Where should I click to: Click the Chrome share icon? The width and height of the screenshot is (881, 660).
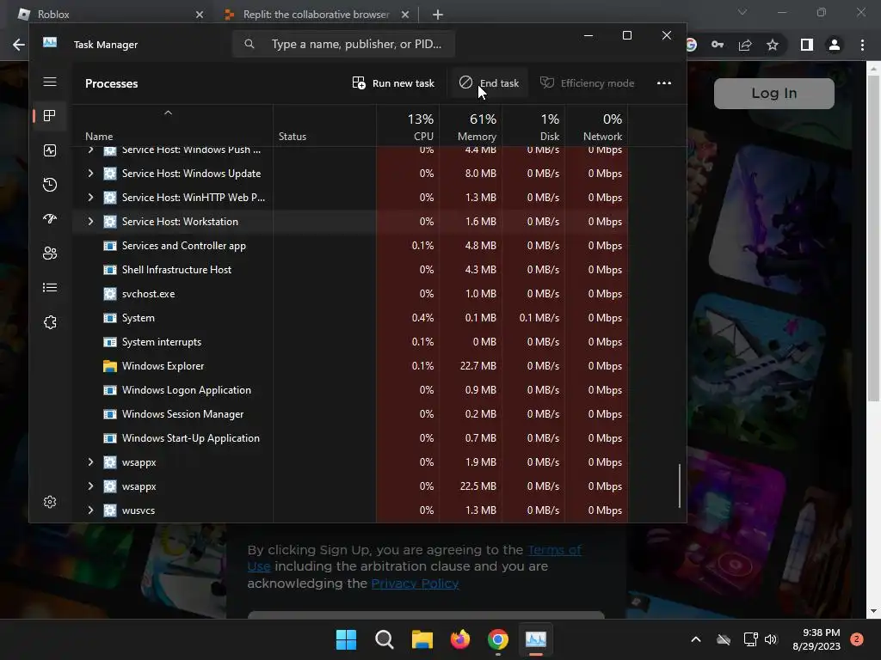745,45
